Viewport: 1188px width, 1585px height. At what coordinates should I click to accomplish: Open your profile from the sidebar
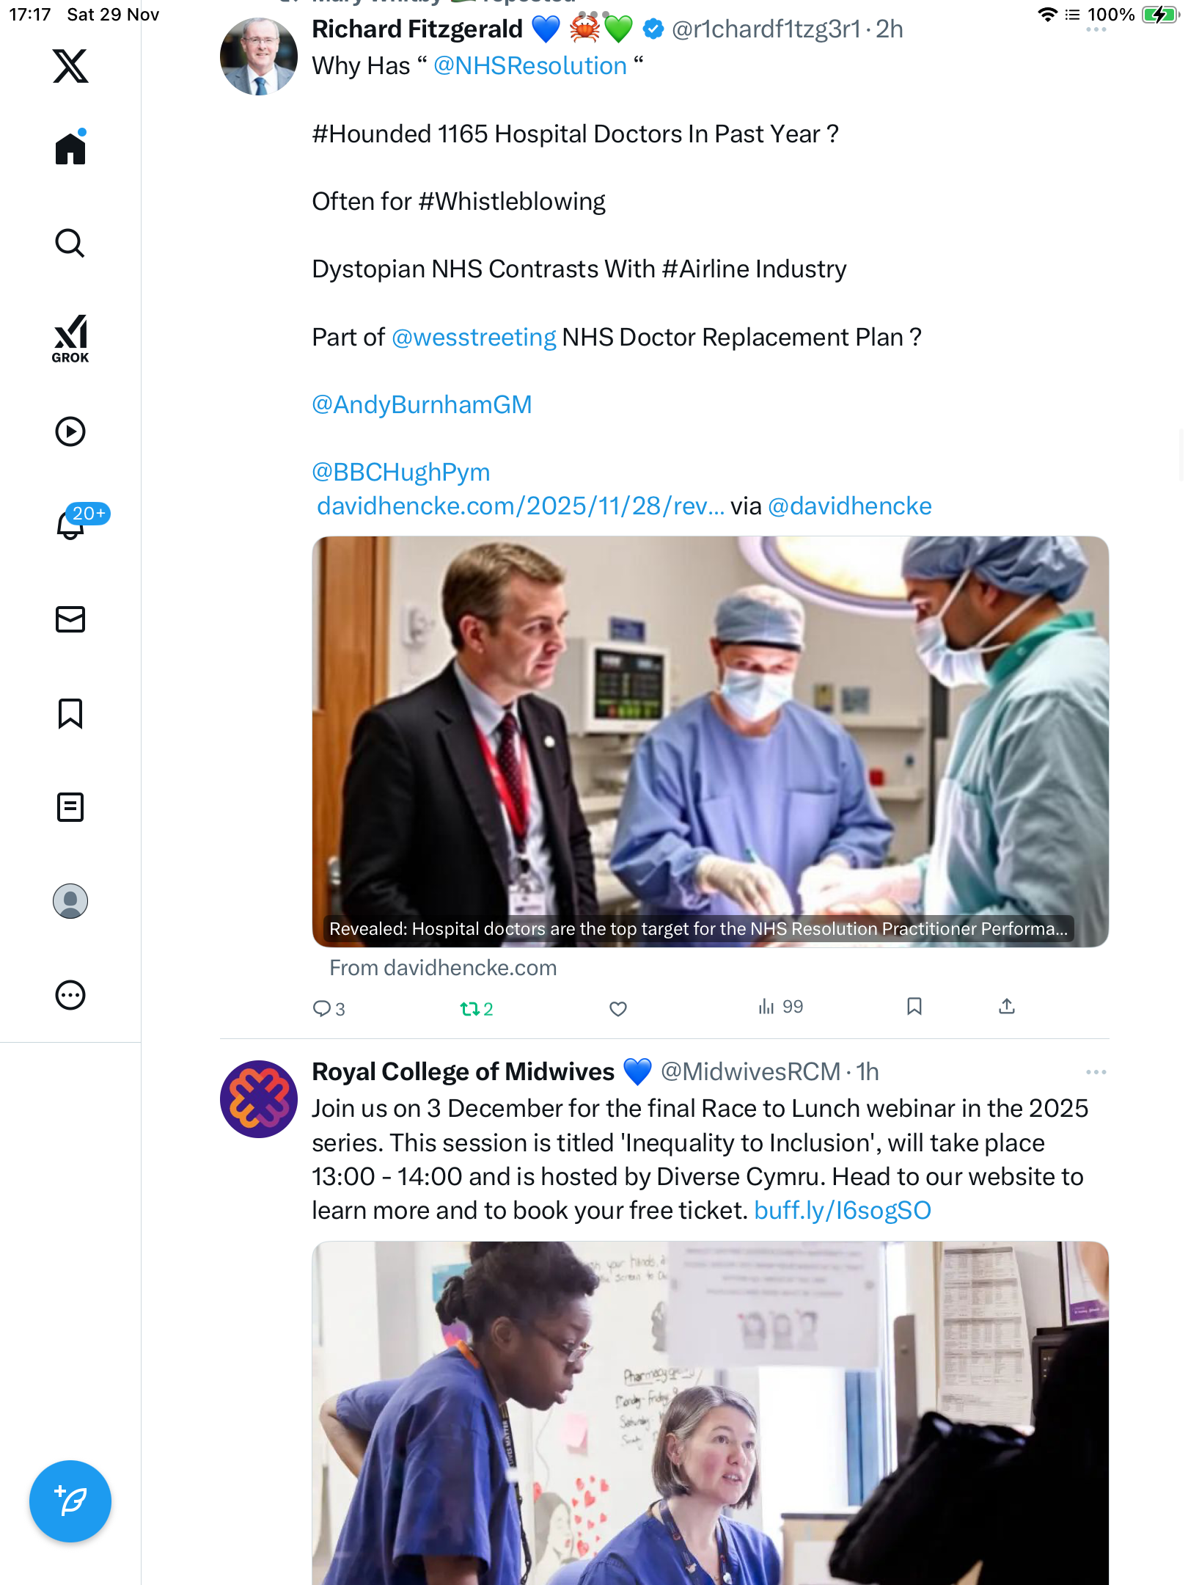70,901
